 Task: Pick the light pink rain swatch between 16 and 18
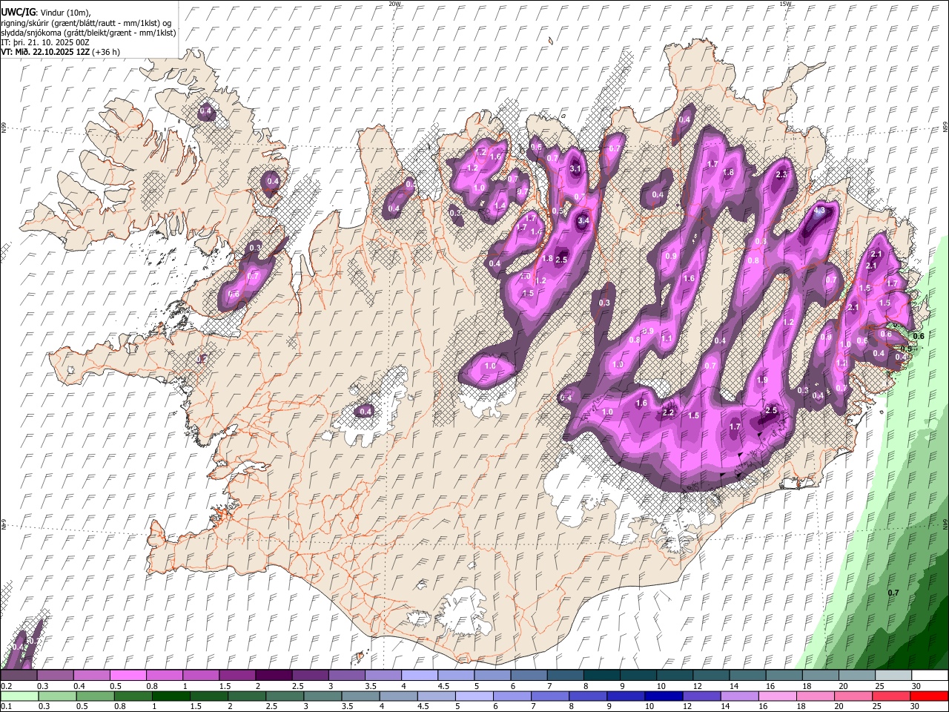click(777, 696)
